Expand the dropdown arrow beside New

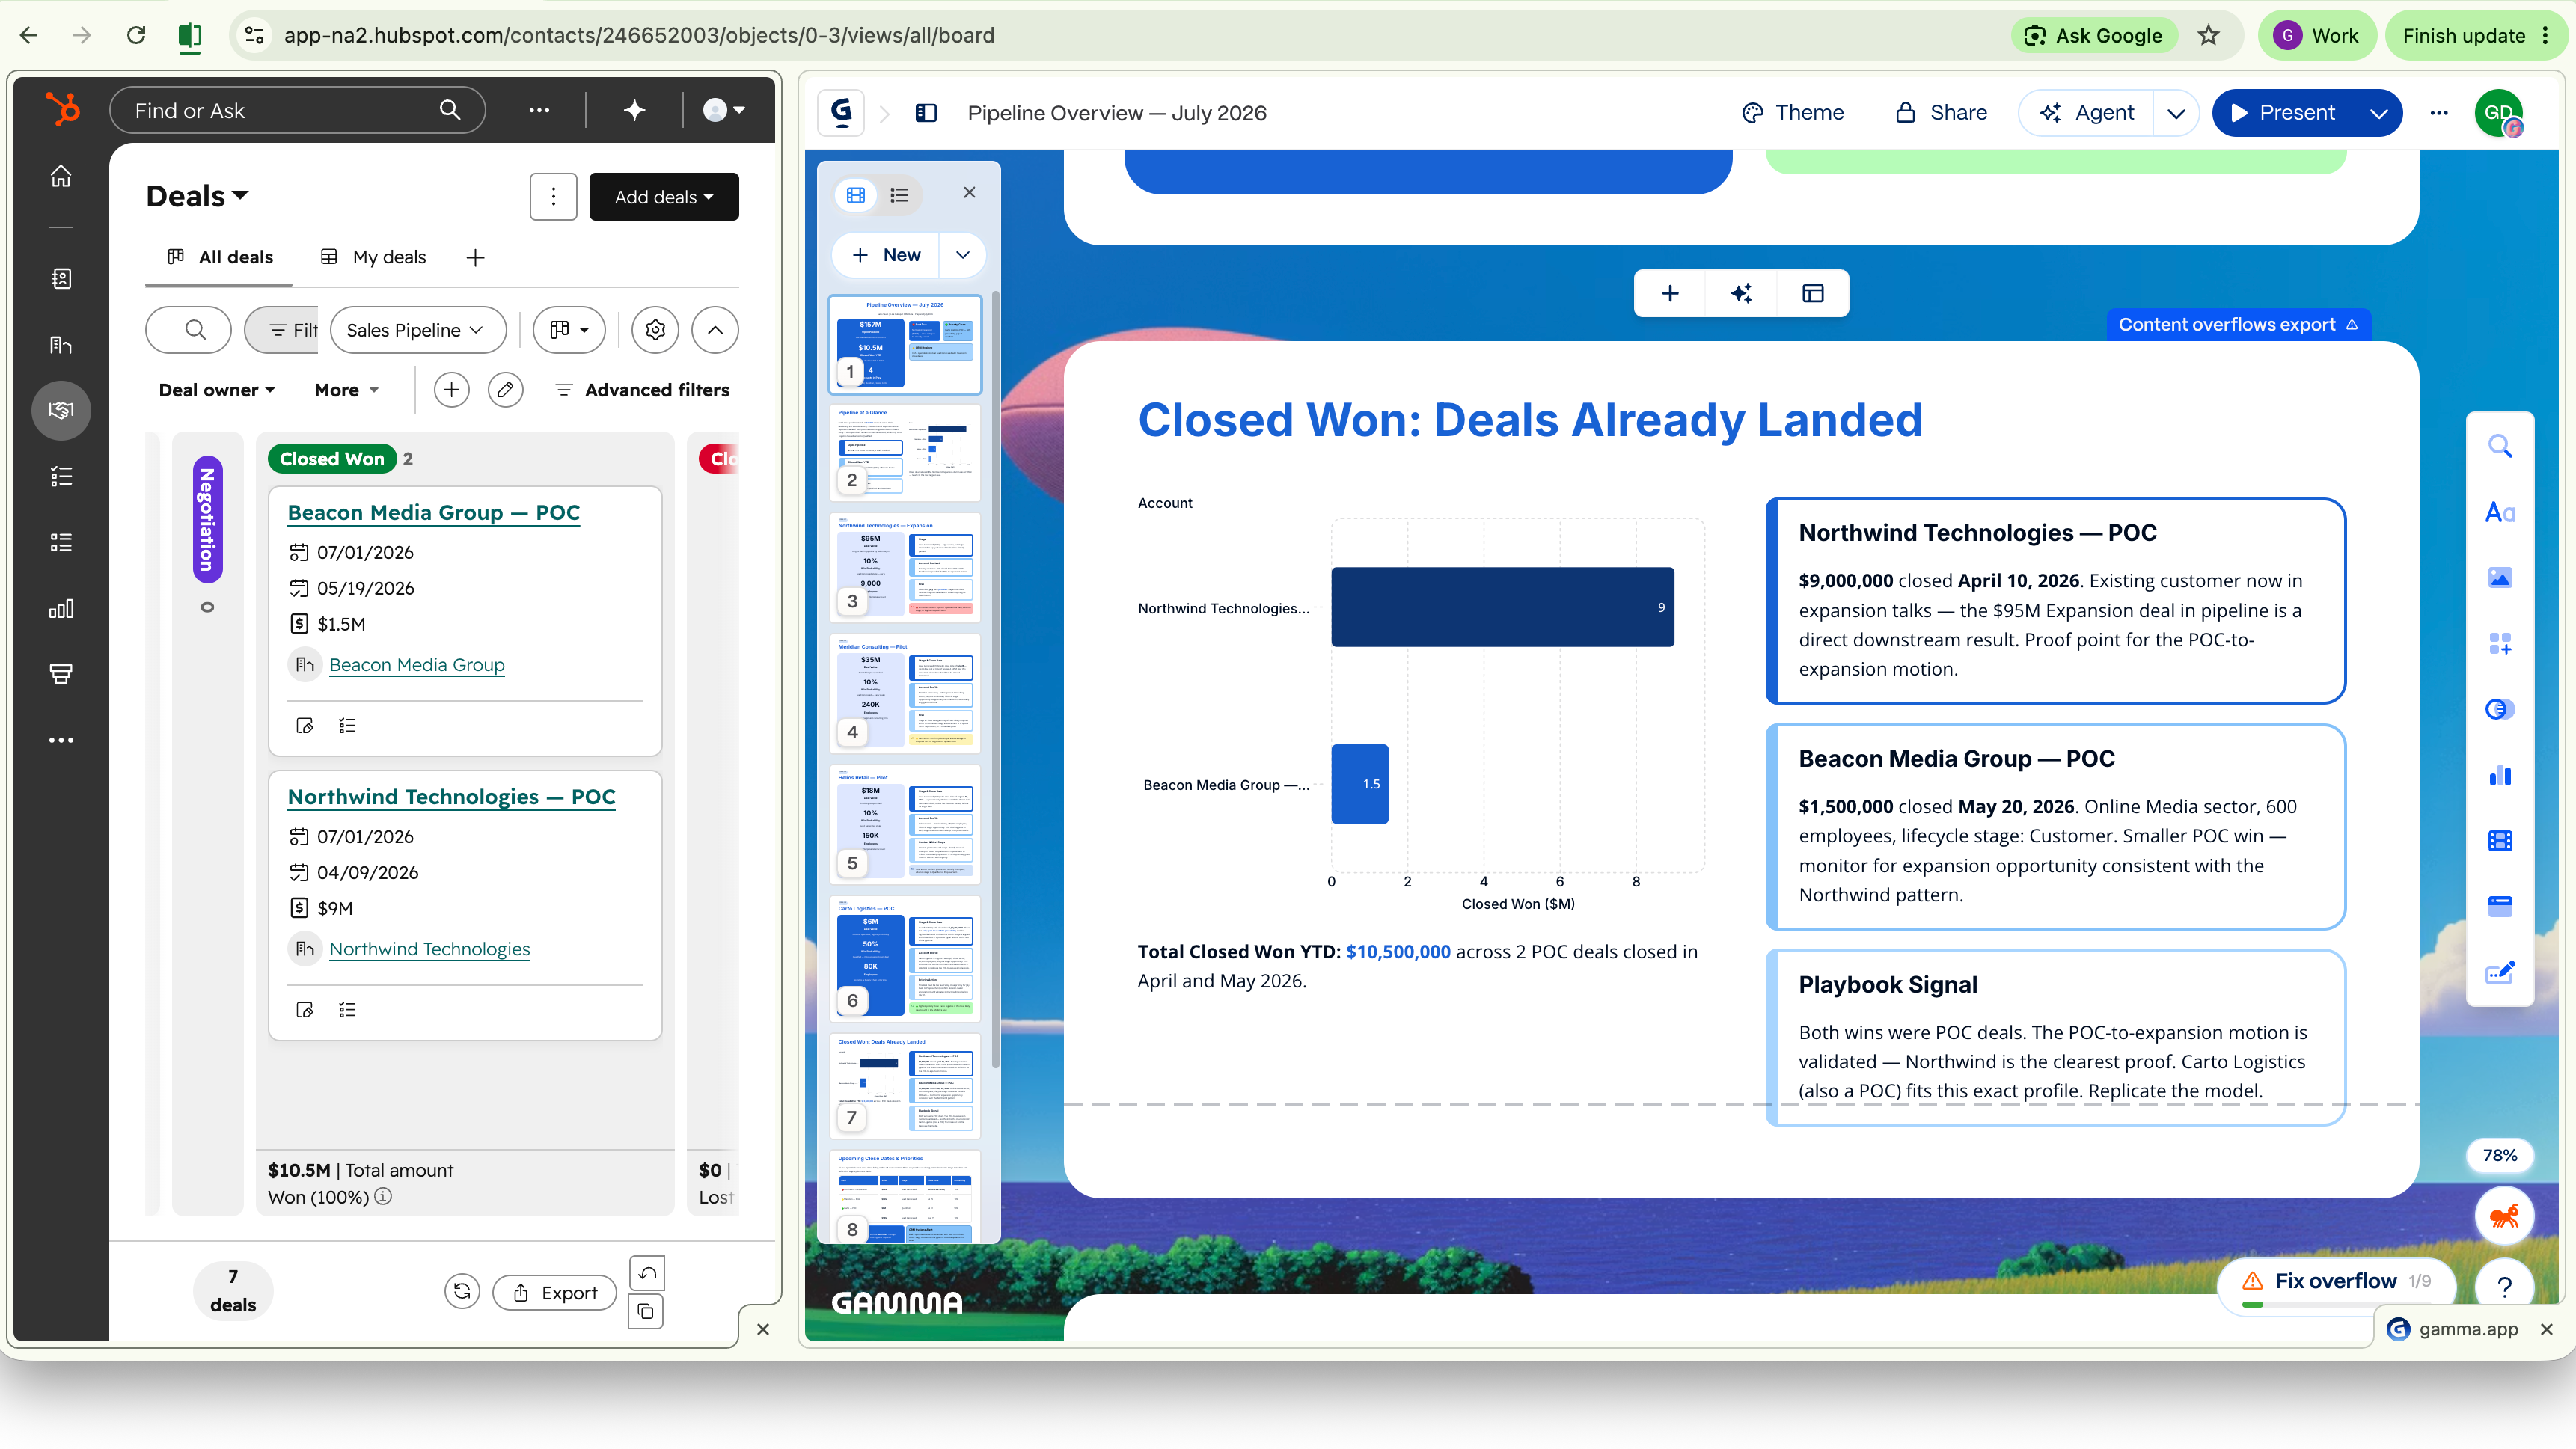click(962, 255)
